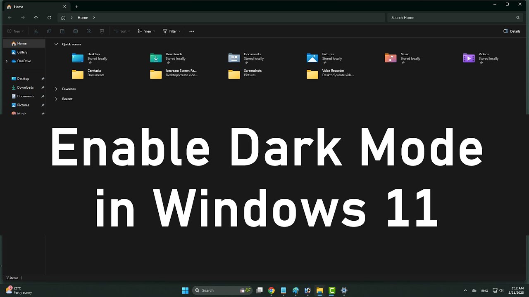Click the Delete trash icon
The width and height of the screenshot is (529, 297).
102,31
